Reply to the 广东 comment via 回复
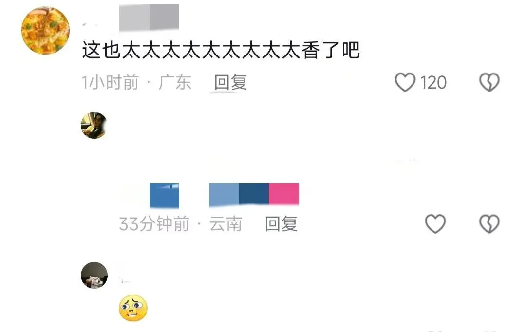 tap(230, 82)
